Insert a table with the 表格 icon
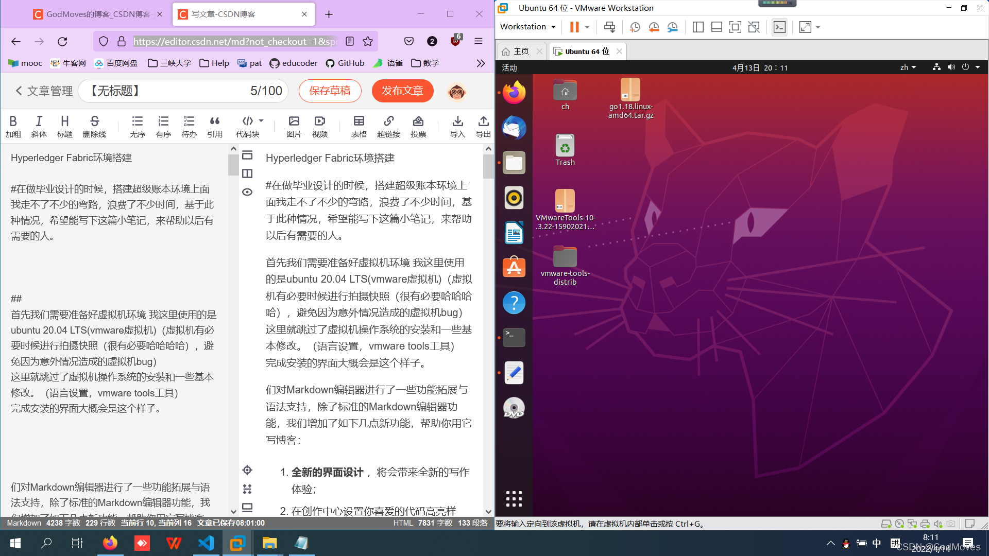Screen dimensions: 989x556 359,125
